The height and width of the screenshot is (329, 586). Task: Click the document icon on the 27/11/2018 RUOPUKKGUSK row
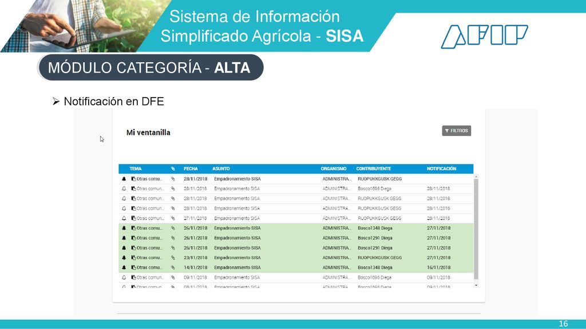133,218
